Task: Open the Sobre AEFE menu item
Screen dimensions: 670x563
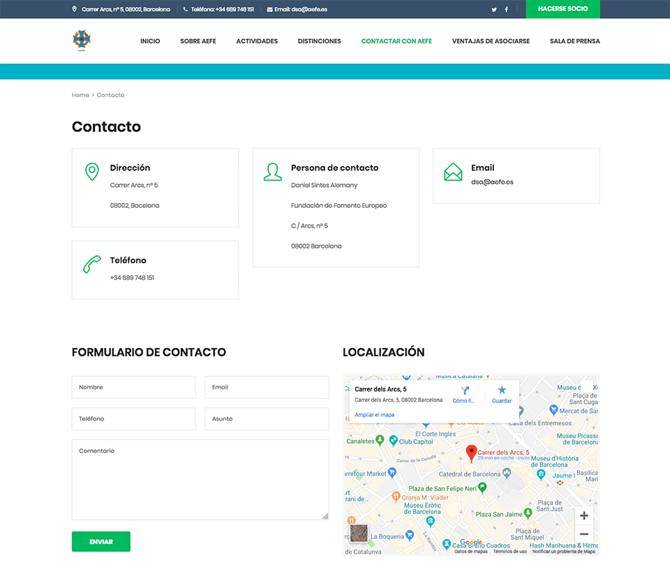Action: tap(198, 41)
